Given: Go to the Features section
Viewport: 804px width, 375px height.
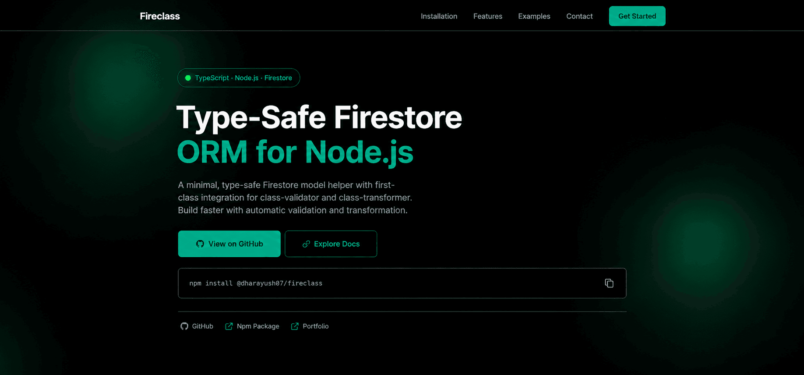Looking at the screenshot, I should [487, 16].
